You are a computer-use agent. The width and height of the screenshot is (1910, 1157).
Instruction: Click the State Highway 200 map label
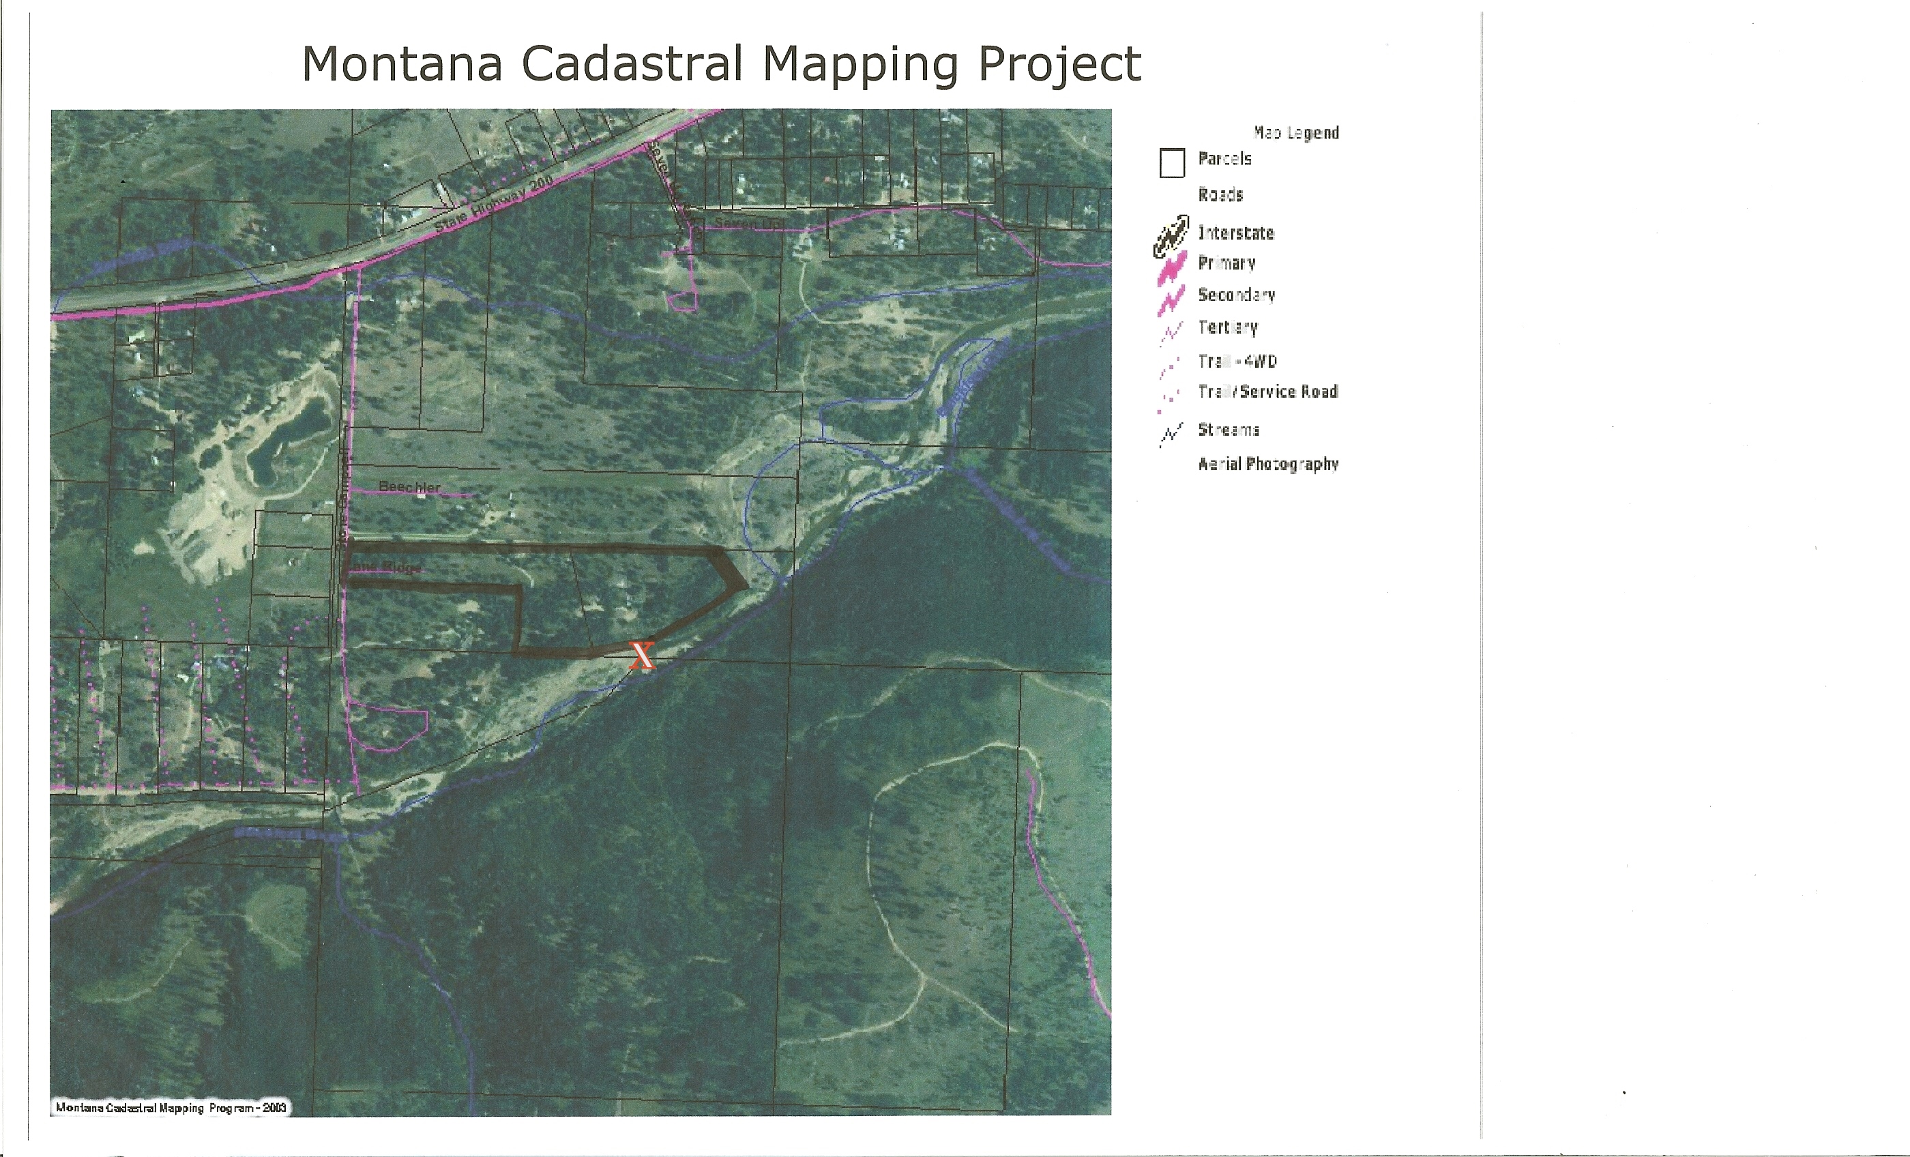click(493, 205)
